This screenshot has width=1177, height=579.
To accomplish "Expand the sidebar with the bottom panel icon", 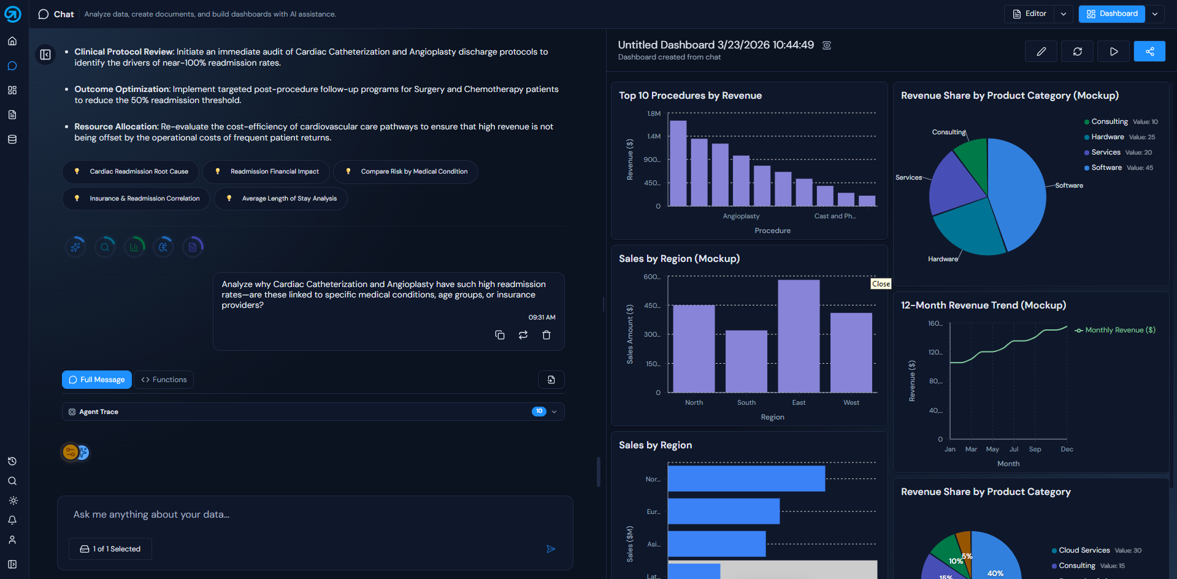I will pos(12,564).
